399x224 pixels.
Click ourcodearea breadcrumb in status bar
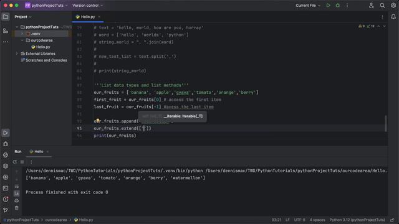coord(56,220)
